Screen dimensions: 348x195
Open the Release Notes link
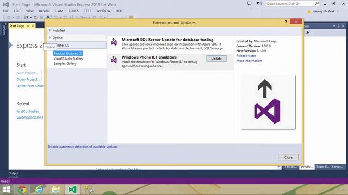click(246, 56)
